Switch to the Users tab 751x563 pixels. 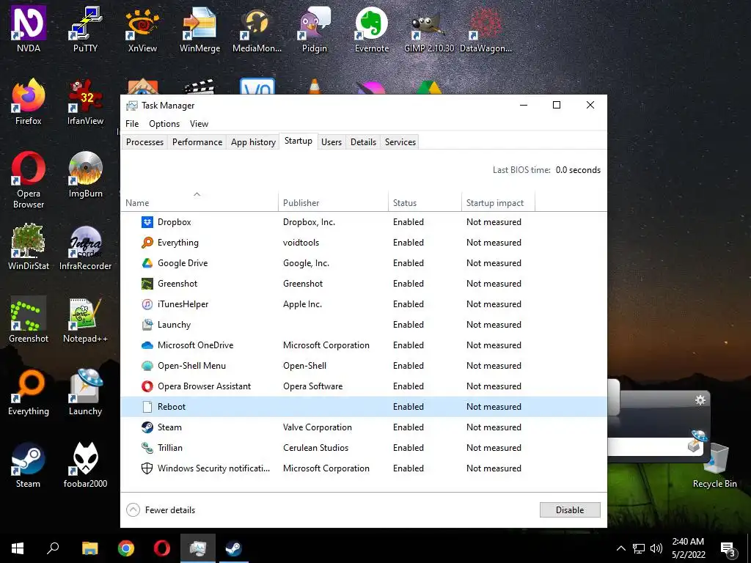click(331, 142)
